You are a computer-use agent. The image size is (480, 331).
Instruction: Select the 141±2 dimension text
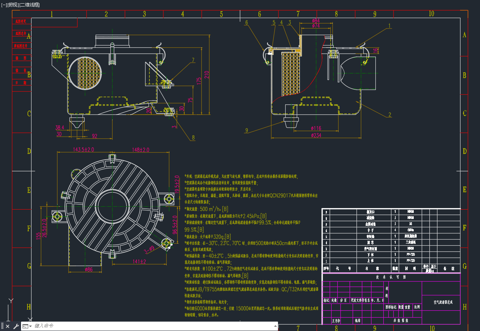click(139, 261)
